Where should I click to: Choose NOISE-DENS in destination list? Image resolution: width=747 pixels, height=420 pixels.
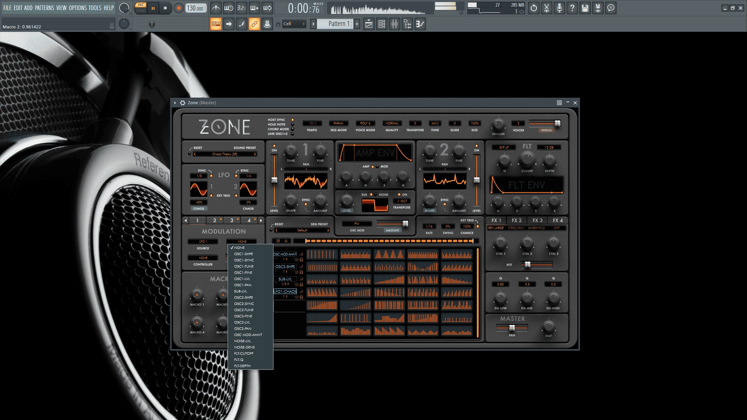point(251,347)
